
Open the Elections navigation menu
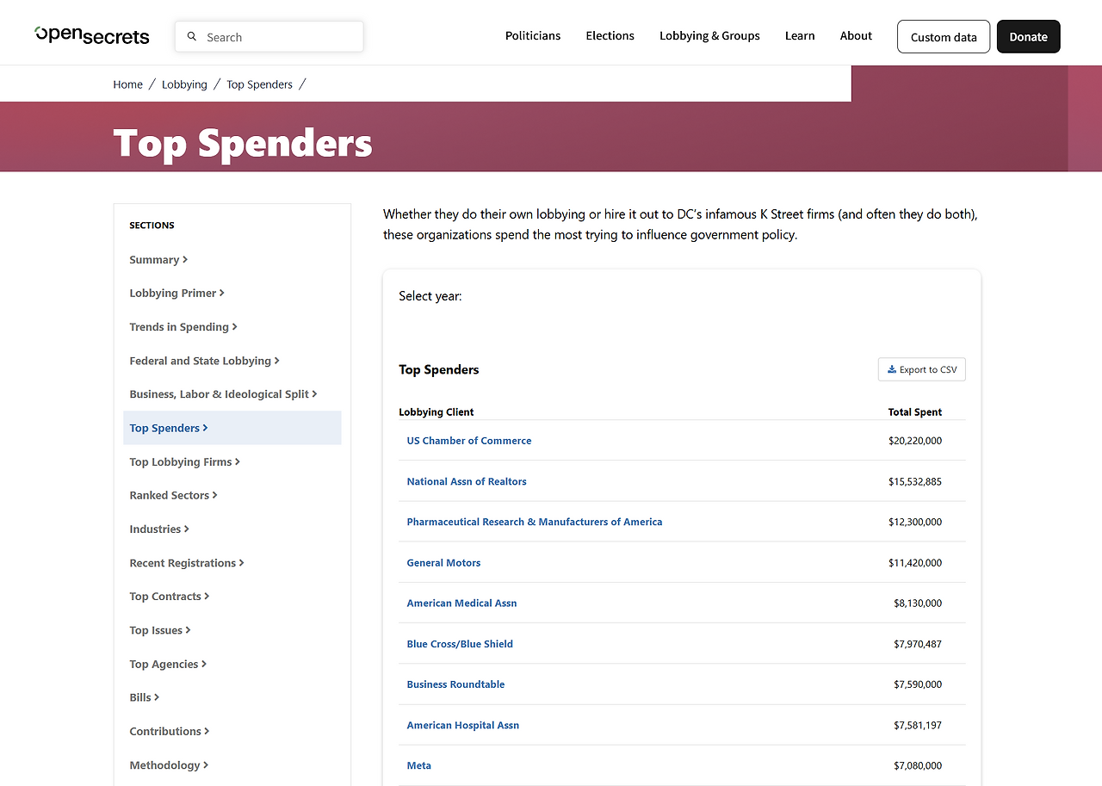(610, 36)
